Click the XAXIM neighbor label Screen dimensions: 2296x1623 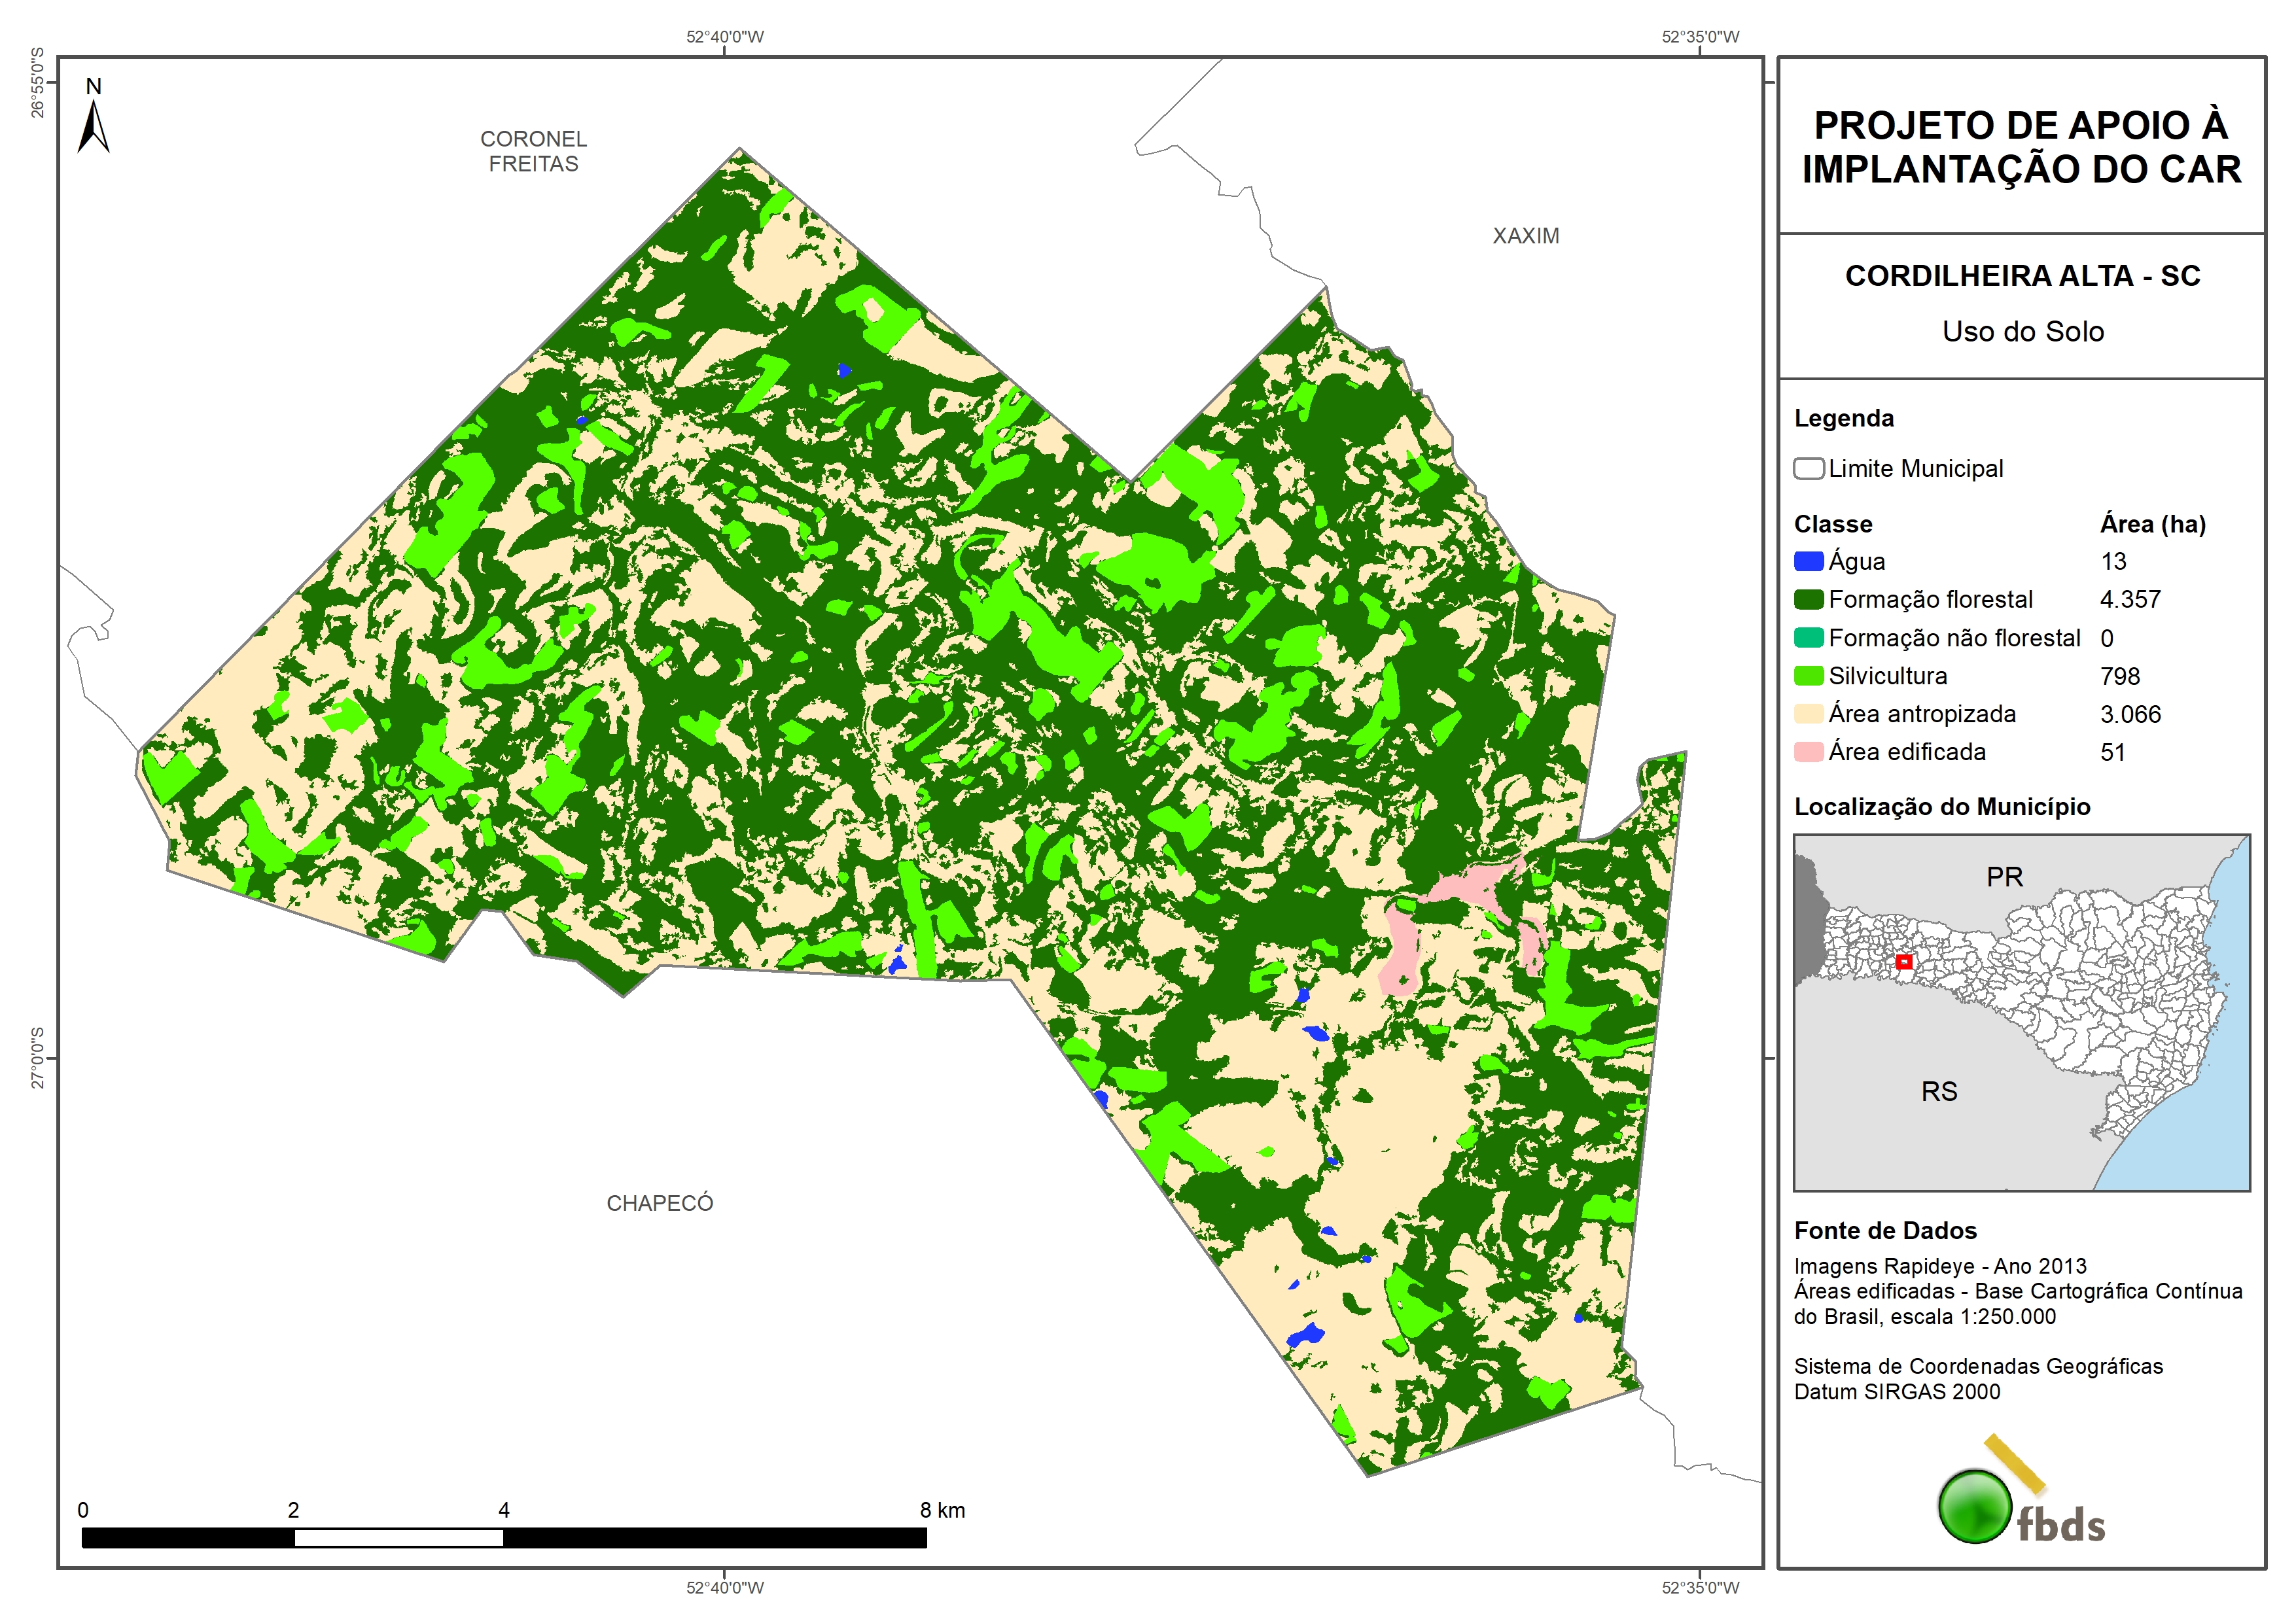coord(1525,236)
